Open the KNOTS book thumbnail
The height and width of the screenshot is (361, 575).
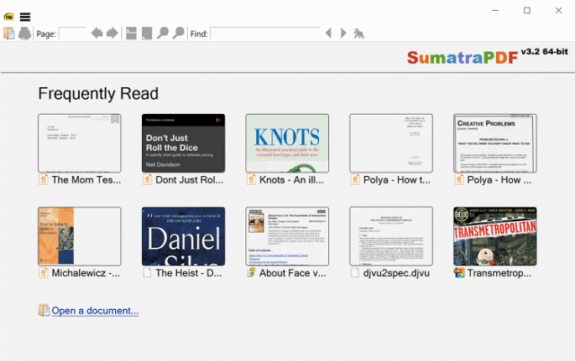pyautogui.click(x=287, y=143)
